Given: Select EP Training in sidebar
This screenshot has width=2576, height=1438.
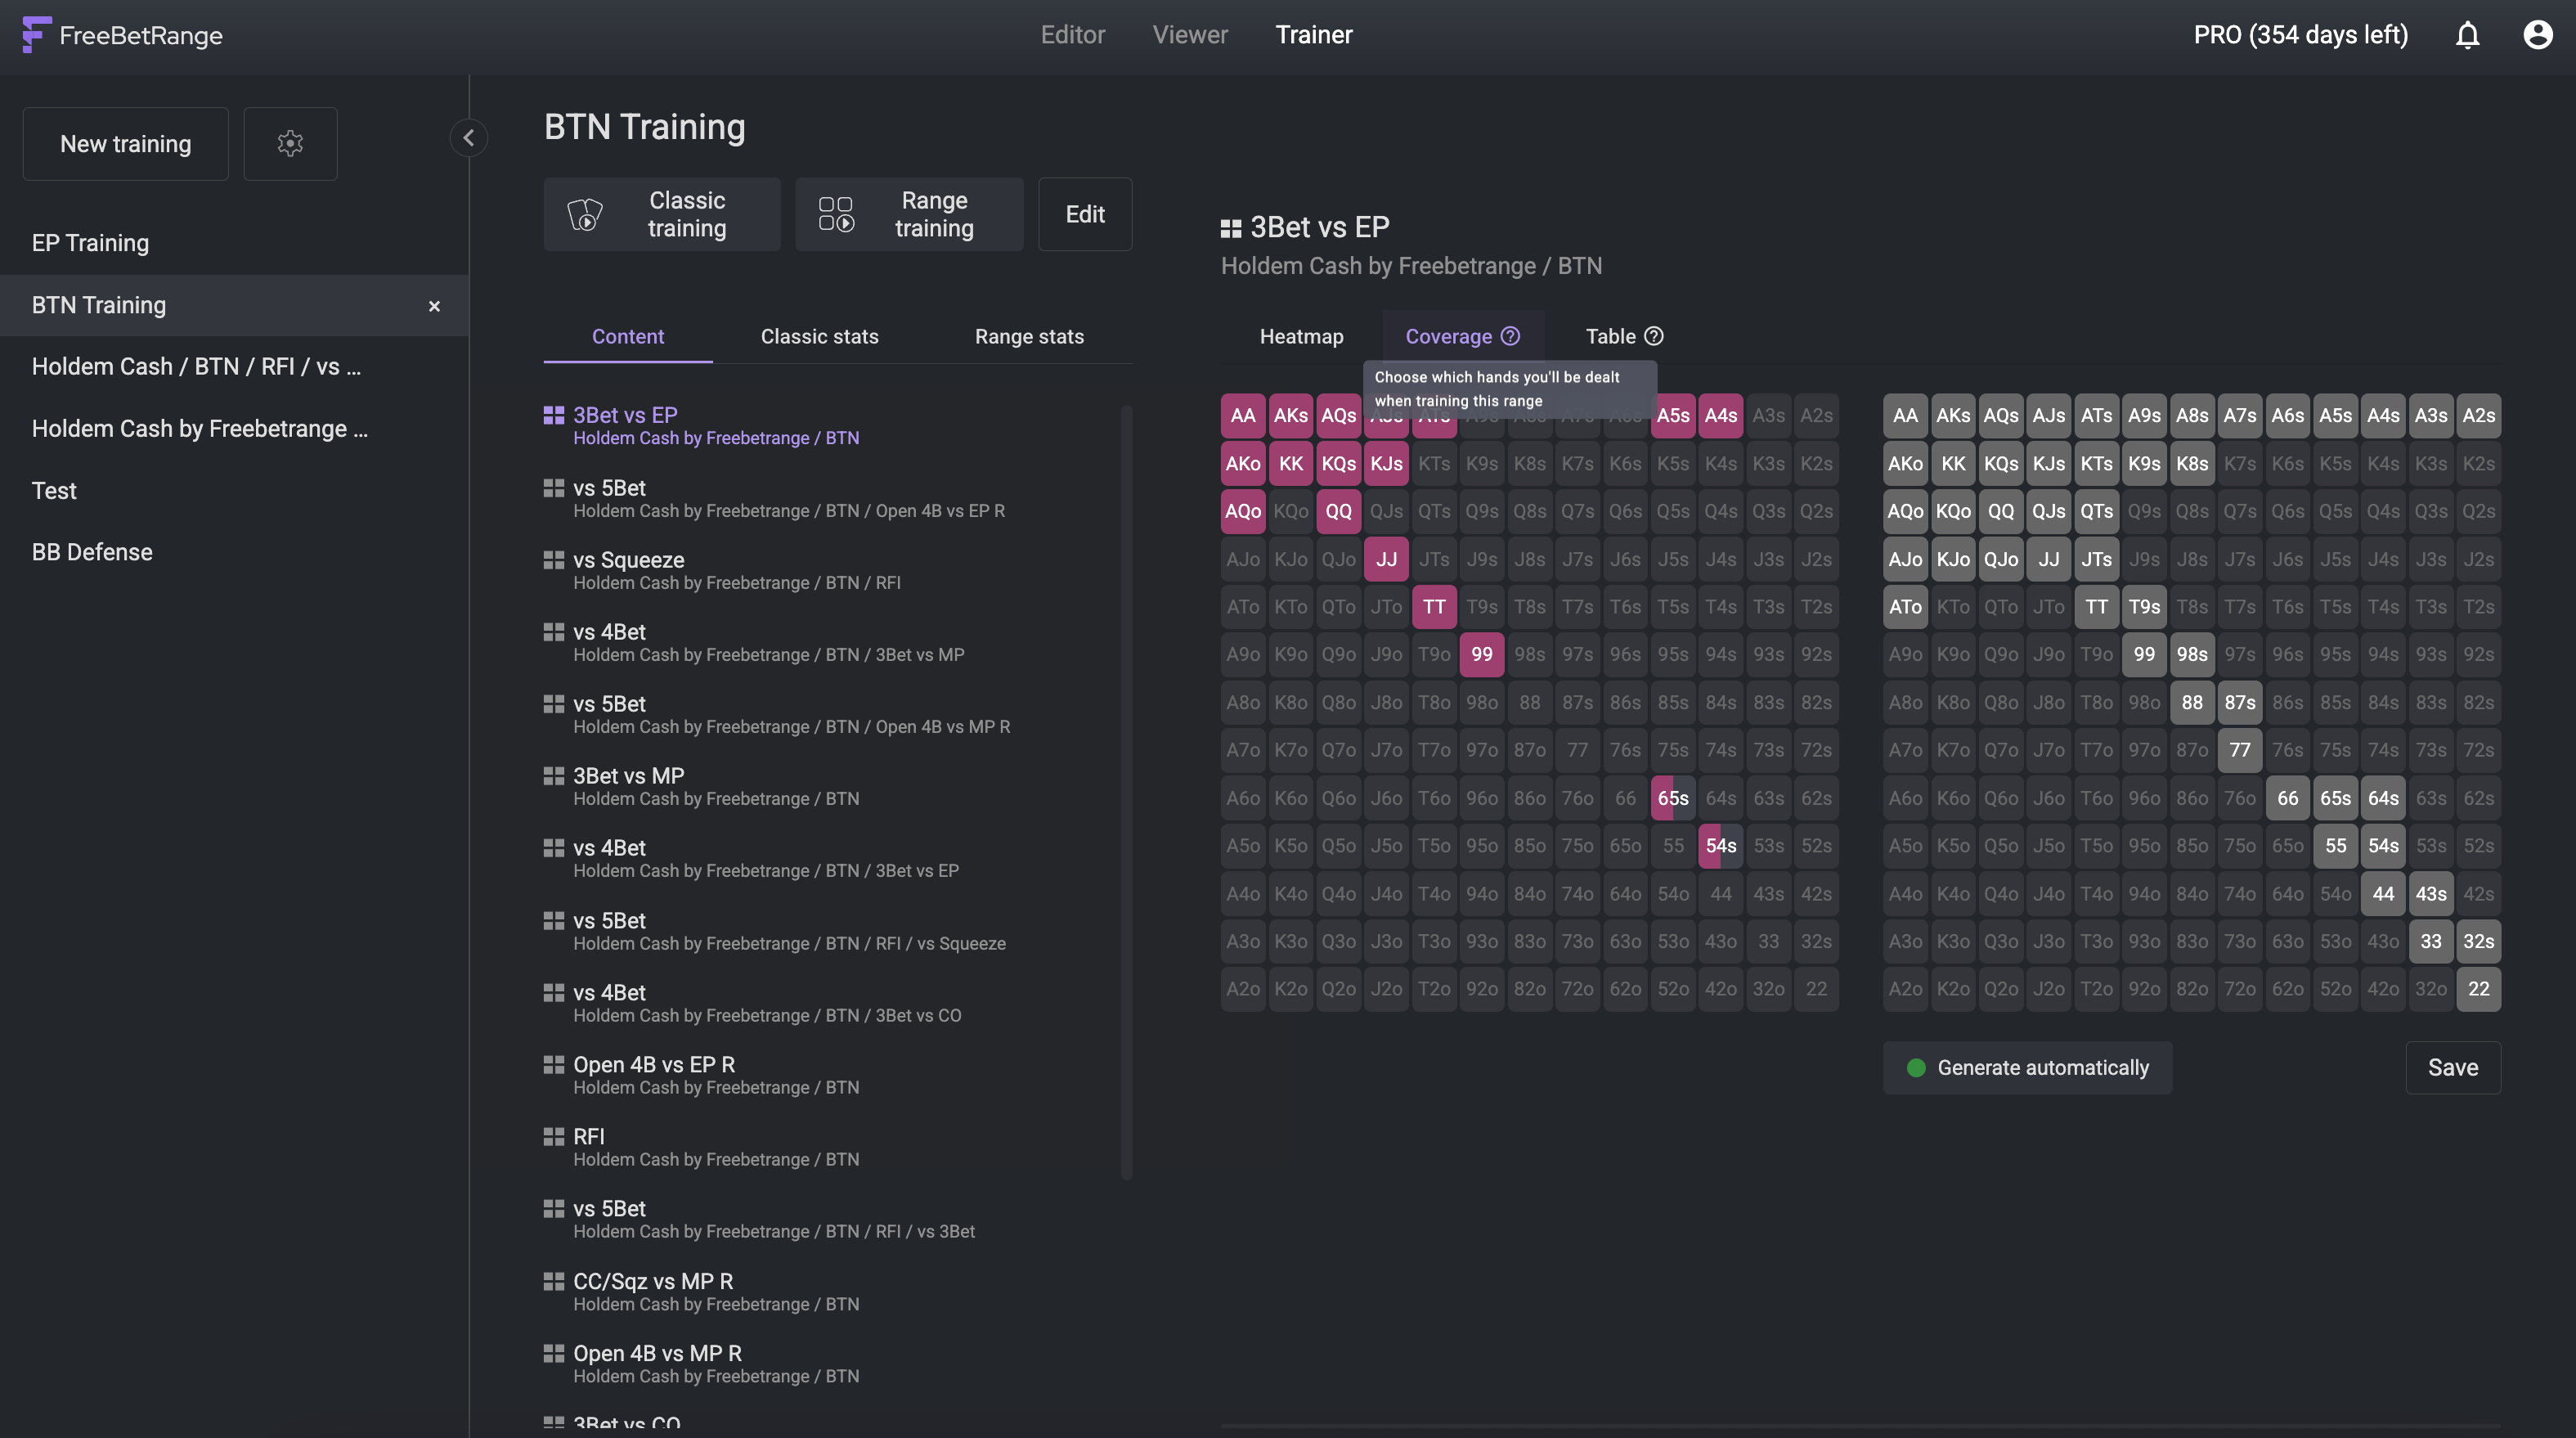Looking at the screenshot, I should point(234,243).
